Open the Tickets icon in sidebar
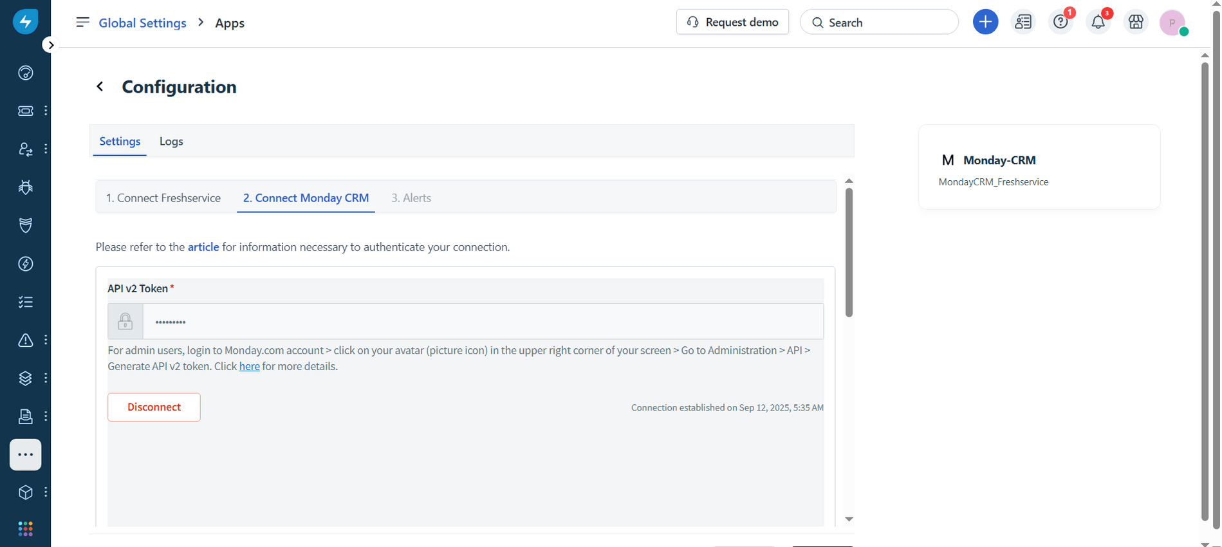 pyautogui.click(x=25, y=111)
